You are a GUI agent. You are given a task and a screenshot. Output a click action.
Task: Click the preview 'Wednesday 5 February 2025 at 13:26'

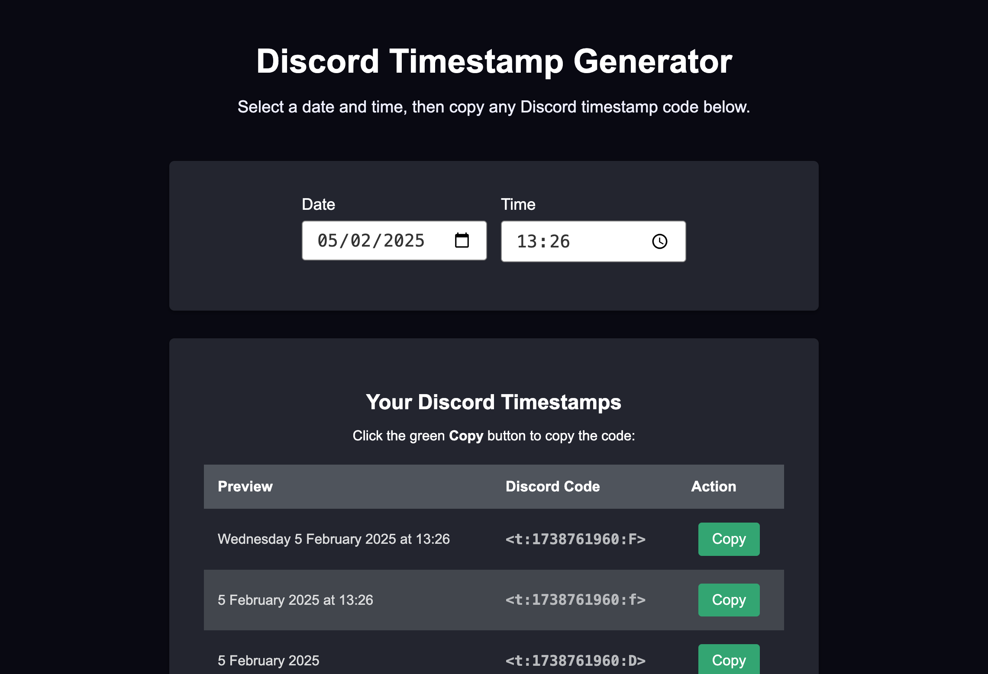pyautogui.click(x=334, y=539)
